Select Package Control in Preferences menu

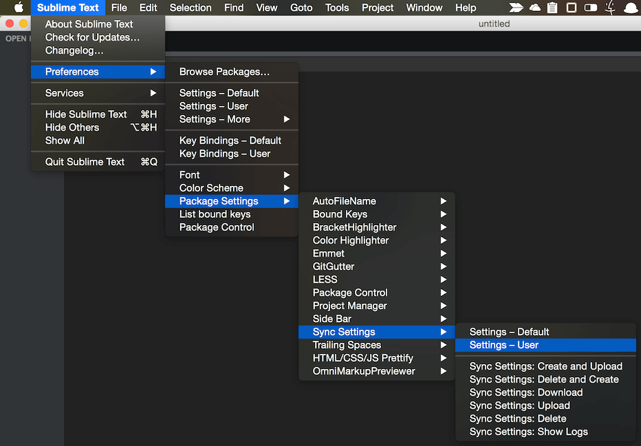tap(232, 227)
